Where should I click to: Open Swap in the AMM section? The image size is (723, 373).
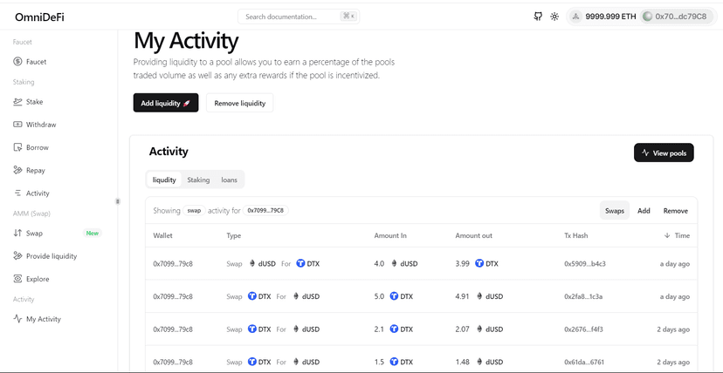coord(30,234)
